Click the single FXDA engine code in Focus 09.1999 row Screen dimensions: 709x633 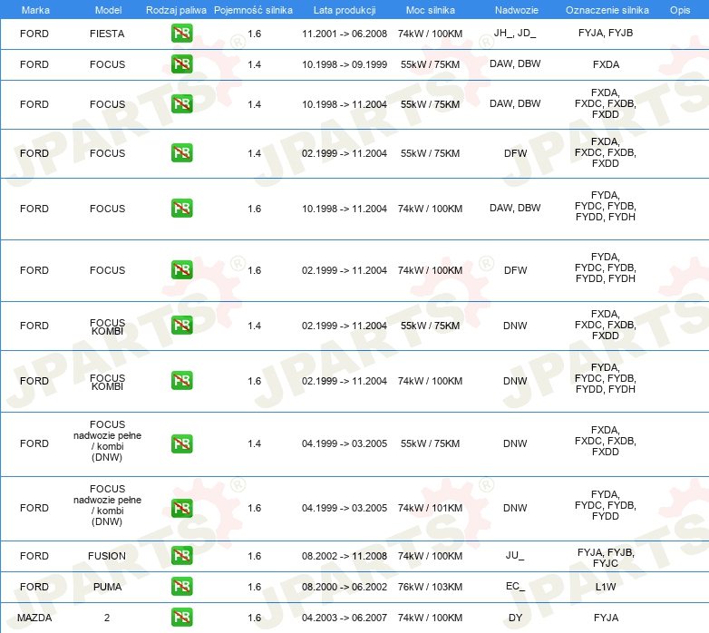606,64
